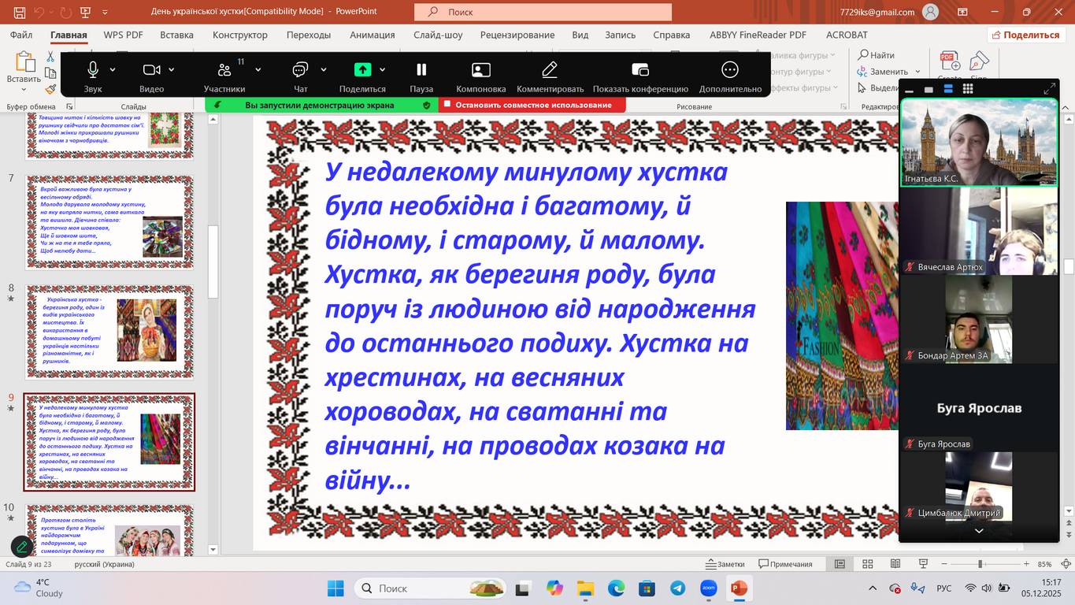
Task: Toggle Заметки notes pane in status bar
Action: point(725,564)
